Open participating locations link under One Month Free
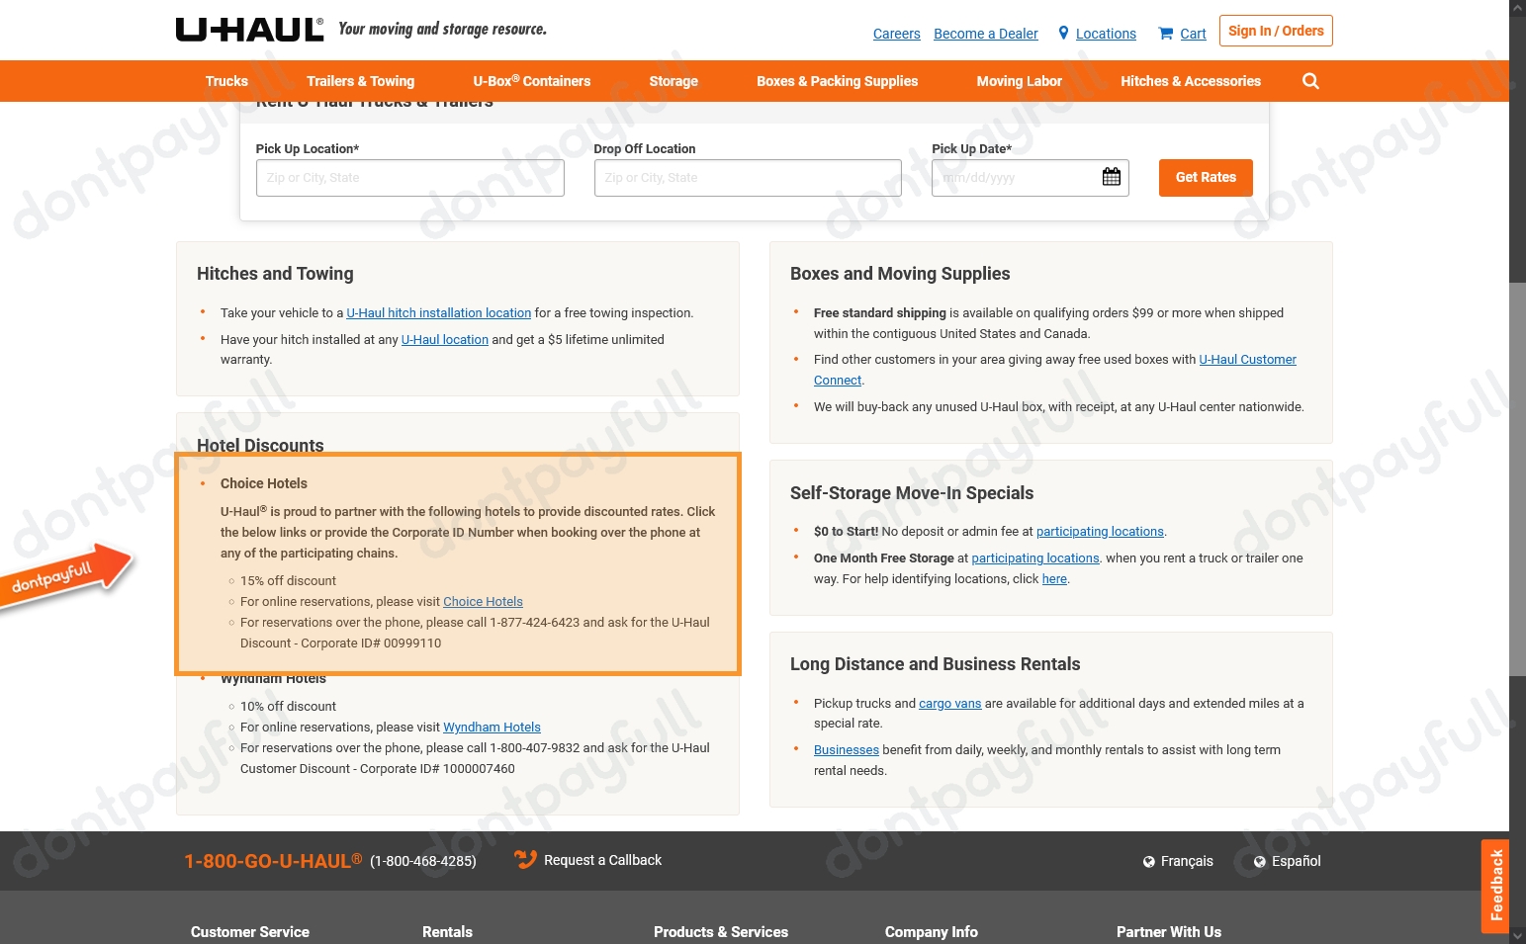 point(1035,558)
